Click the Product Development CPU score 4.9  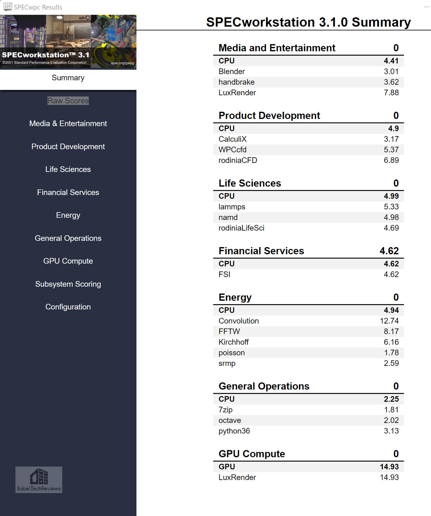point(394,129)
